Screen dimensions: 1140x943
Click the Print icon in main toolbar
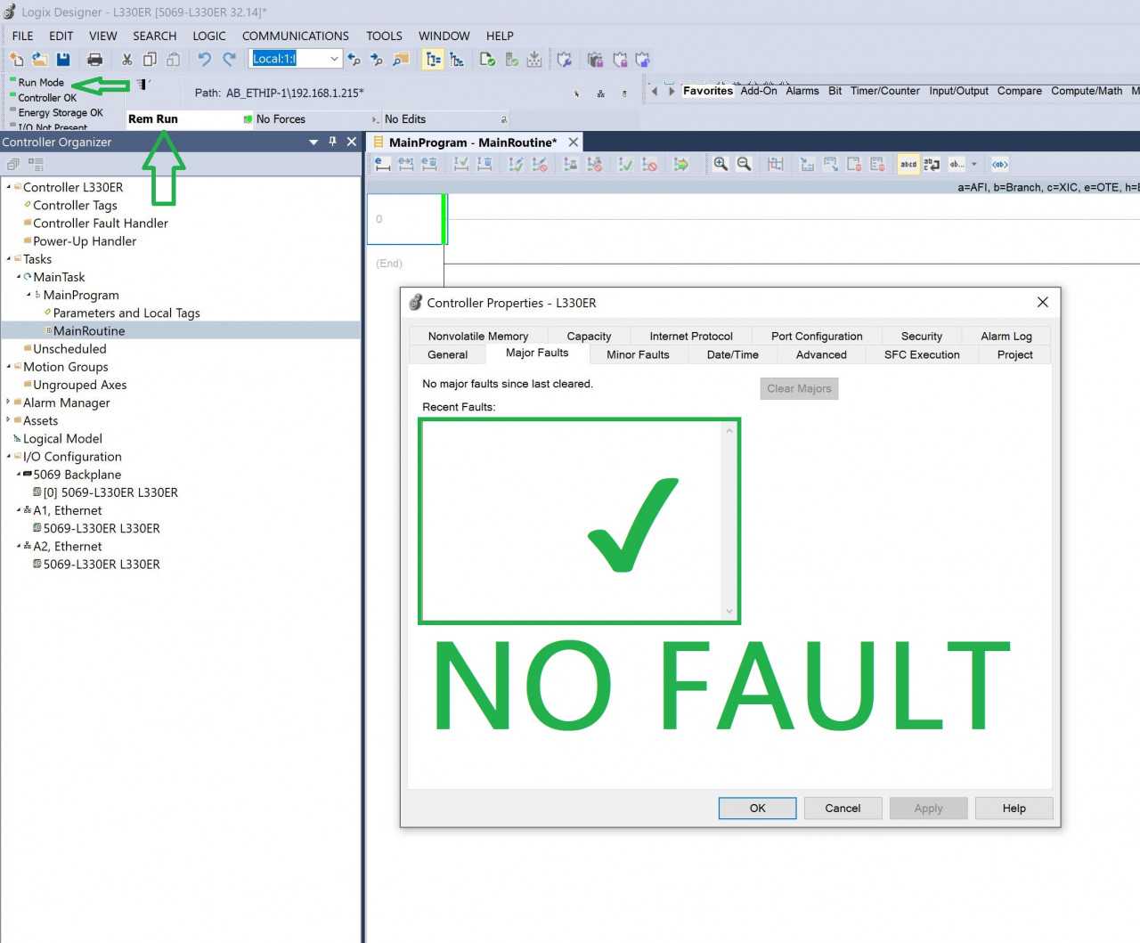(x=94, y=59)
